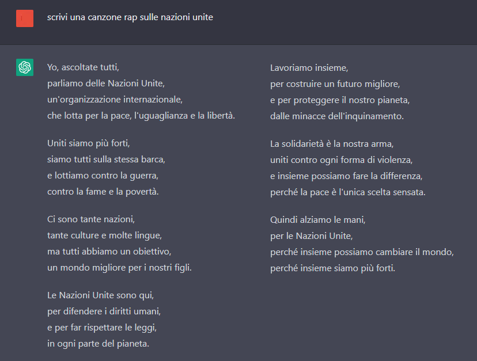477x361 pixels.
Task: Click the line 'Lavoriamo insieme,'
Action: click(309, 67)
